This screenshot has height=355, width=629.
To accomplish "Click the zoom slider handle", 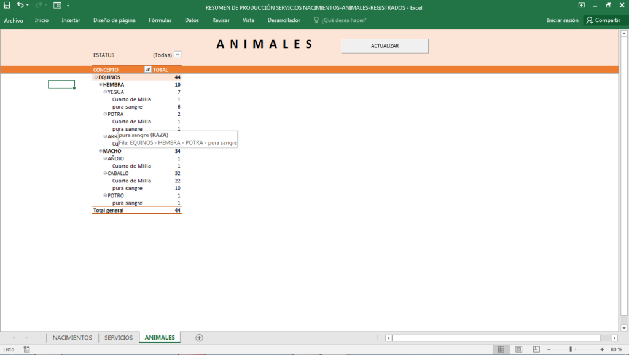I will [x=571, y=349].
